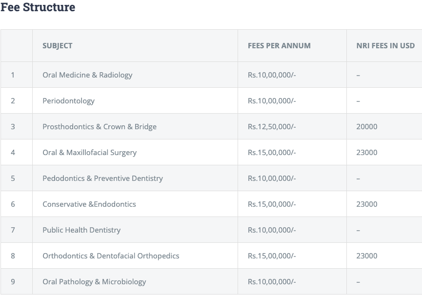422x295 pixels.
Task: Click the Public Health Dentistry cell
Action: (x=81, y=230)
